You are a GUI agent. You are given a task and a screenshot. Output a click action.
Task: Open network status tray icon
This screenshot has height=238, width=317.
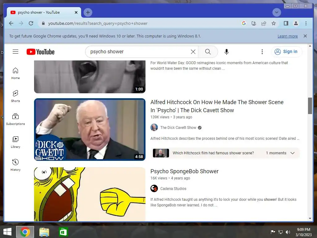click(280, 232)
